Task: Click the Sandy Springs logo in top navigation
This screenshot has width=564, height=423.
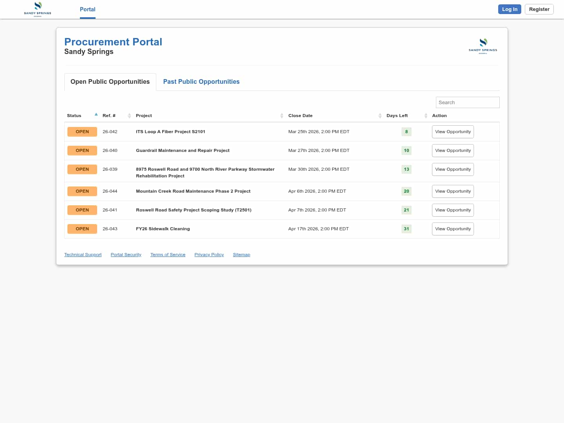Action: (38, 9)
